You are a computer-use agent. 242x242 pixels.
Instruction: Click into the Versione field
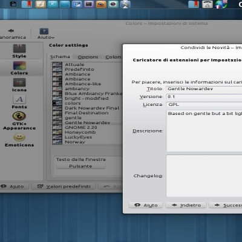click(204, 97)
